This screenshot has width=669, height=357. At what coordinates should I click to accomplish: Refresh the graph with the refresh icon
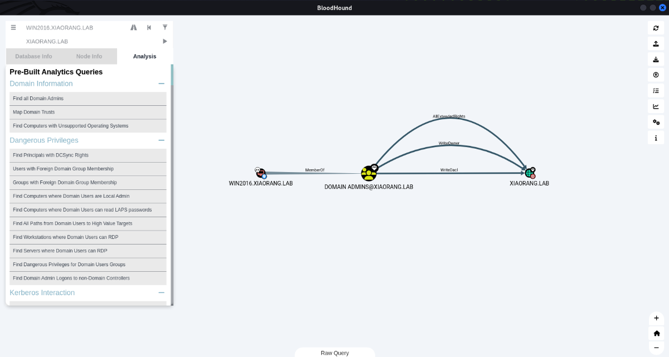(x=656, y=28)
